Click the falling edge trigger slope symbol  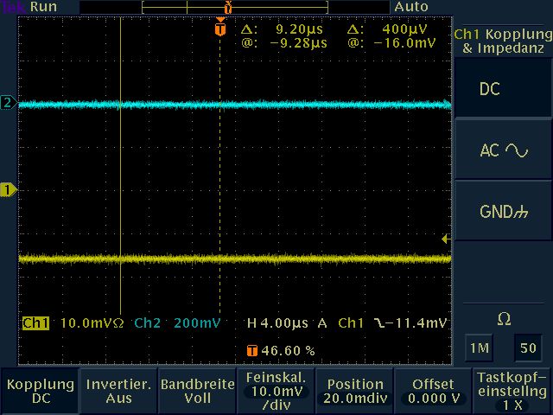[x=381, y=323]
